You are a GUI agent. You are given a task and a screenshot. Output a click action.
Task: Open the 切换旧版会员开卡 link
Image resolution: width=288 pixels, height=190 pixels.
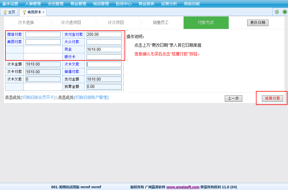click(38, 98)
